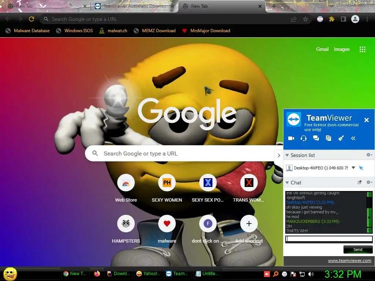
Task: Open the flag with red X tray icon
Action: [293, 274]
